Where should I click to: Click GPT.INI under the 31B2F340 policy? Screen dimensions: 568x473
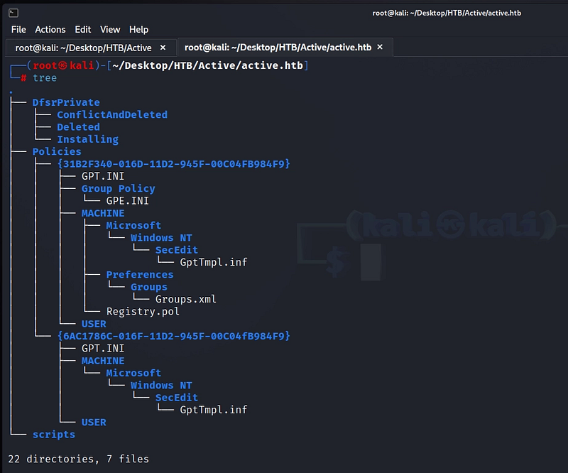pyautogui.click(x=103, y=177)
